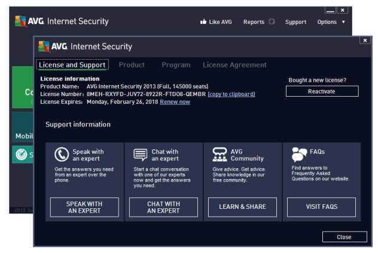Viewport: 378px width, 253px height.
Task: Click the FAQs speech bubbles icon
Action: click(299, 155)
